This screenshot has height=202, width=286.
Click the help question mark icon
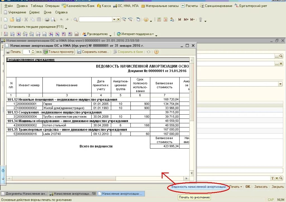tap(156, 52)
